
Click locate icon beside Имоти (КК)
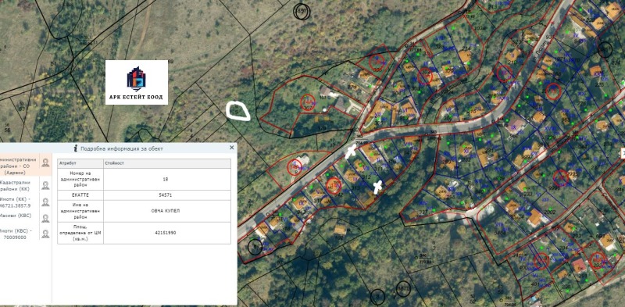click(x=45, y=202)
